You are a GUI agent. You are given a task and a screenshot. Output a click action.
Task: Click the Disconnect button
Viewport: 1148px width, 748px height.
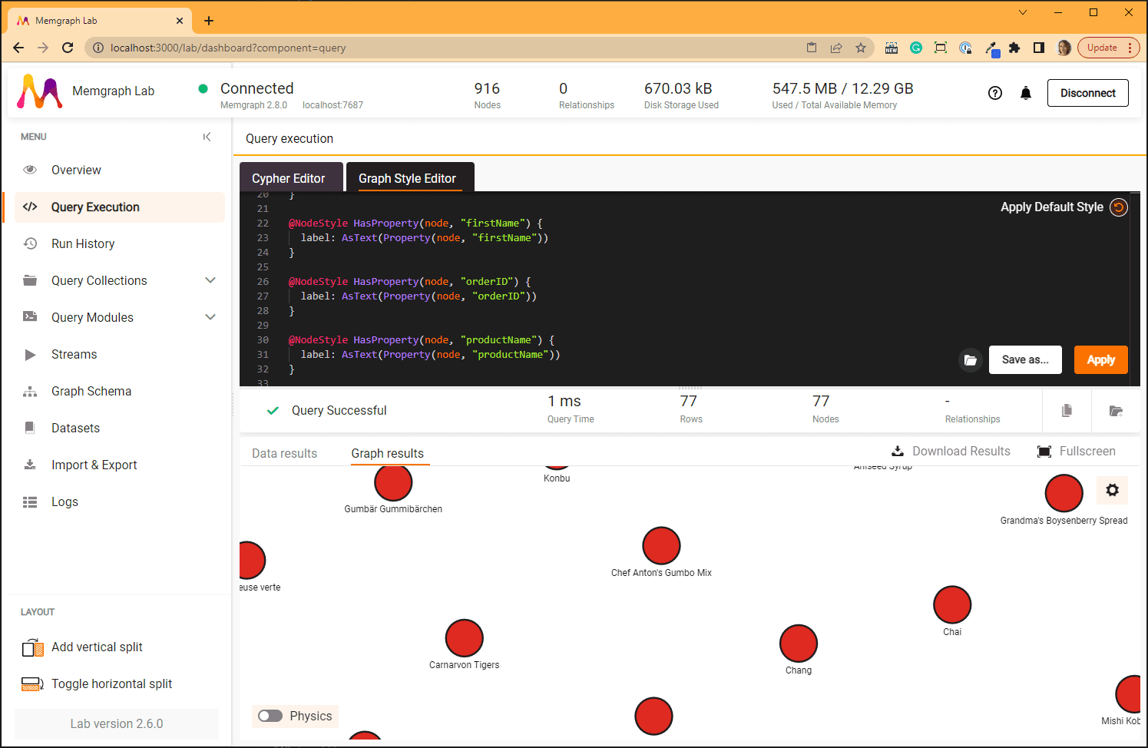pyautogui.click(x=1087, y=92)
